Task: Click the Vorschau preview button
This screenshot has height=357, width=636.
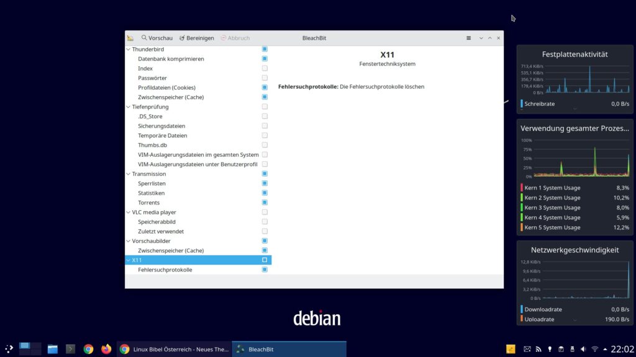Action: click(157, 38)
